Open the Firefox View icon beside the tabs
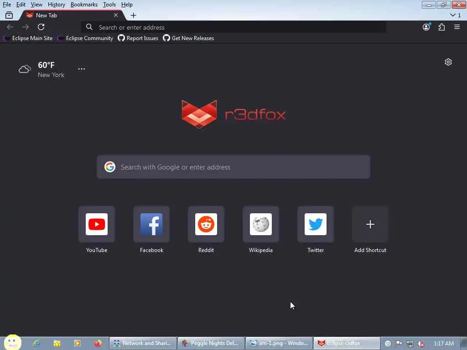Image resolution: width=467 pixels, height=350 pixels. tap(9, 15)
